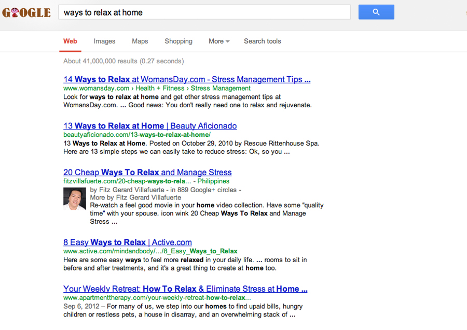467x330 pixels.
Task: Open the Maps tab
Action: point(140,41)
